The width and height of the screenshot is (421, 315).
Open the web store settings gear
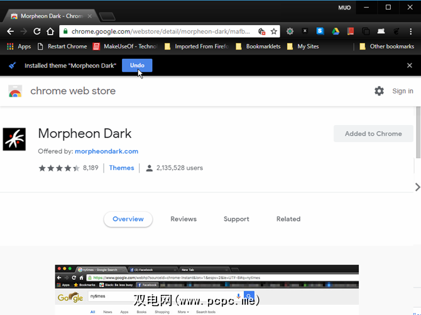[379, 91]
